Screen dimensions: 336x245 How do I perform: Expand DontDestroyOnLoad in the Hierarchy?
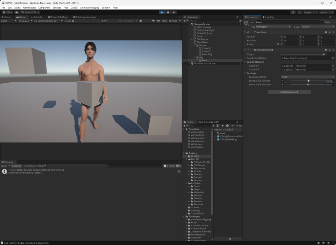click(189, 64)
